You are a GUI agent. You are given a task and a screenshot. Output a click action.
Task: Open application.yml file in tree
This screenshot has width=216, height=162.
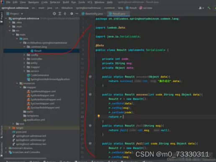(34, 120)
